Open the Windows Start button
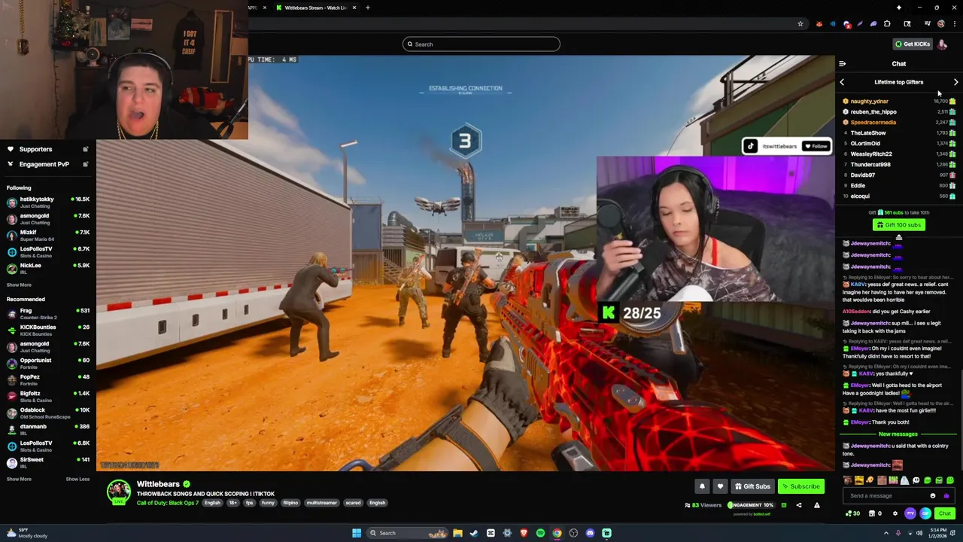 click(x=357, y=533)
